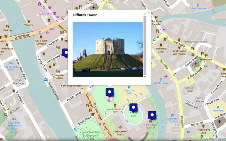Select the Eye of York marker pin
This screenshot has width=226, height=141.
point(134,107)
